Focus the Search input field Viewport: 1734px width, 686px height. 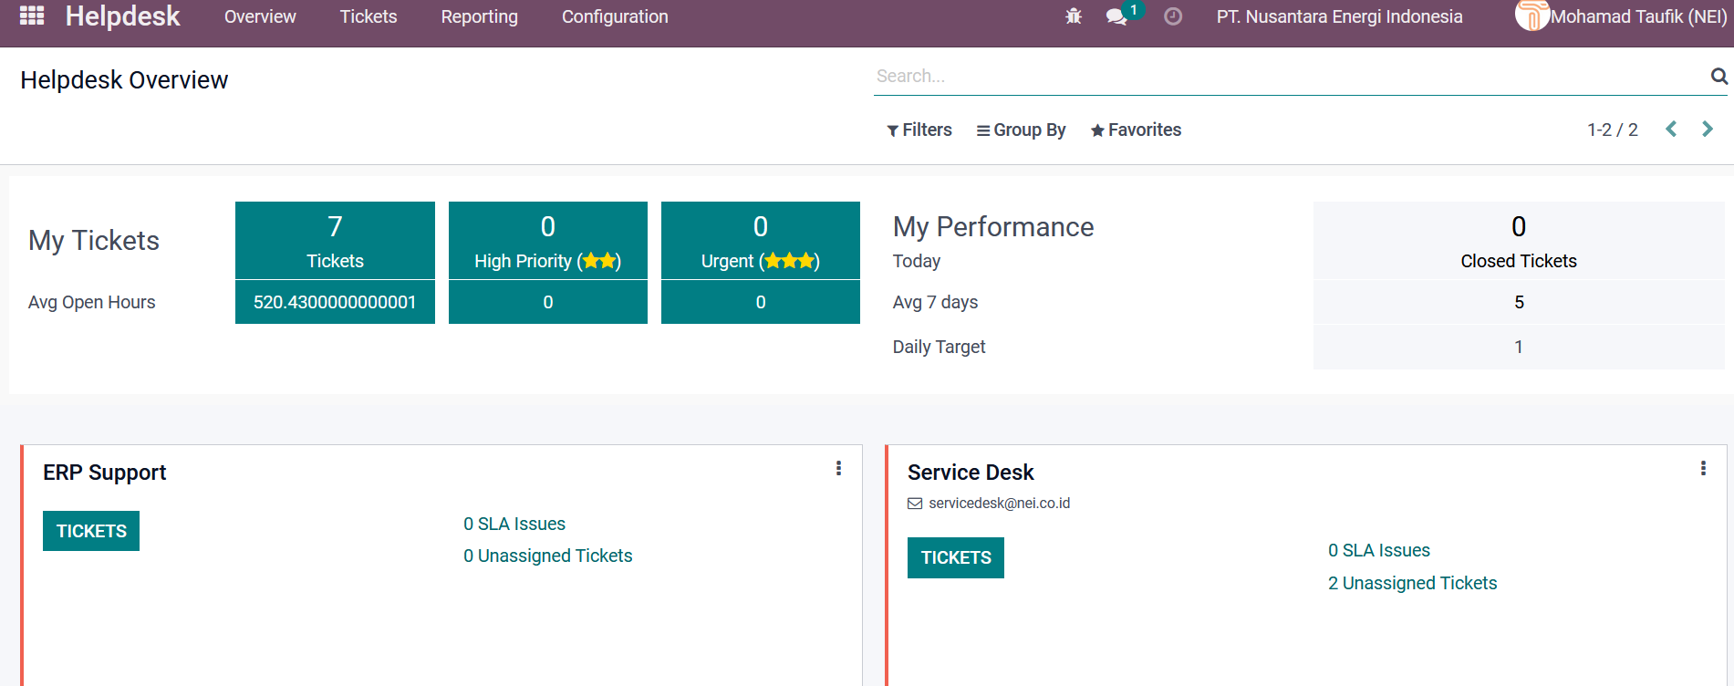coord(1286,77)
